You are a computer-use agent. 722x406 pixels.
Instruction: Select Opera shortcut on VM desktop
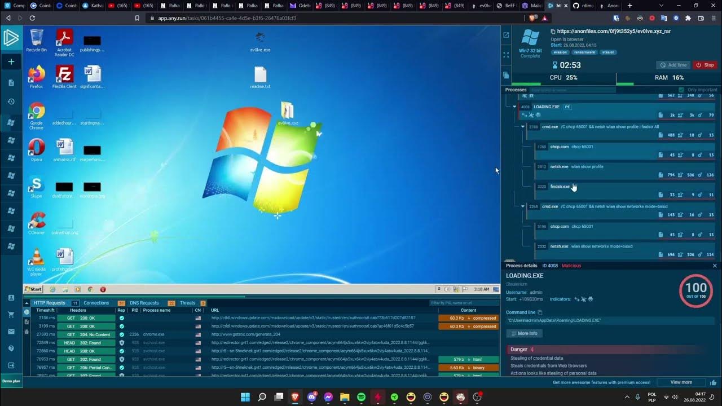tap(36, 151)
